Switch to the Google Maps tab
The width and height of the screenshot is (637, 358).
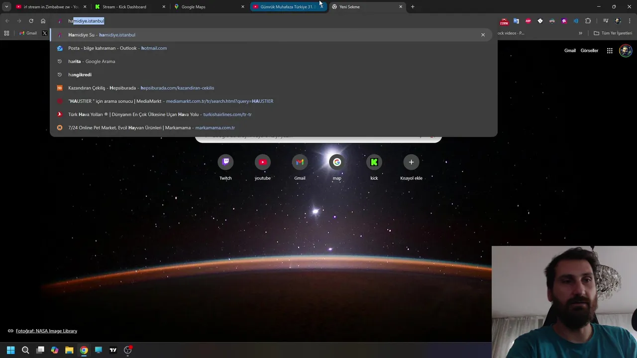209,7
